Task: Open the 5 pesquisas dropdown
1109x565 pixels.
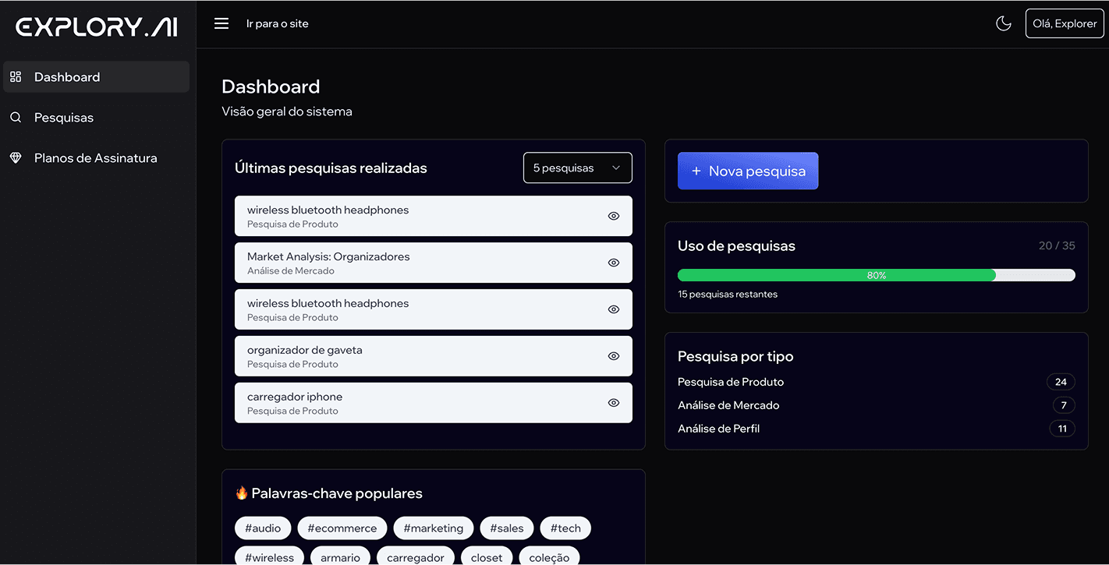Action: click(x=577, y=168)
